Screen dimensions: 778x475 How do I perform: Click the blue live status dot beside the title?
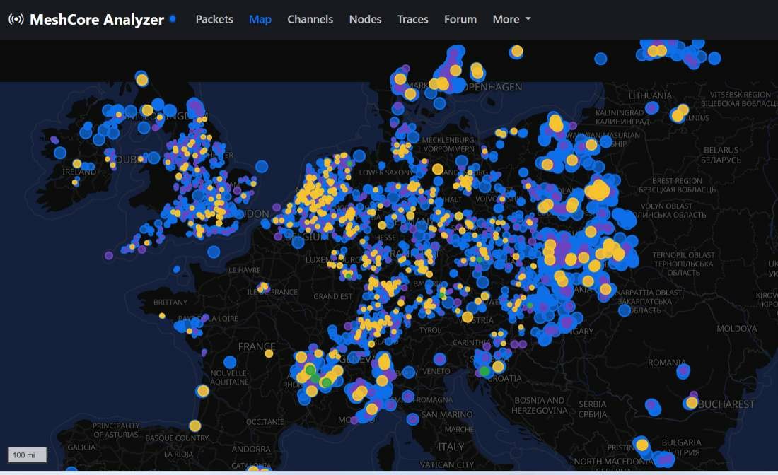point(173,18)
